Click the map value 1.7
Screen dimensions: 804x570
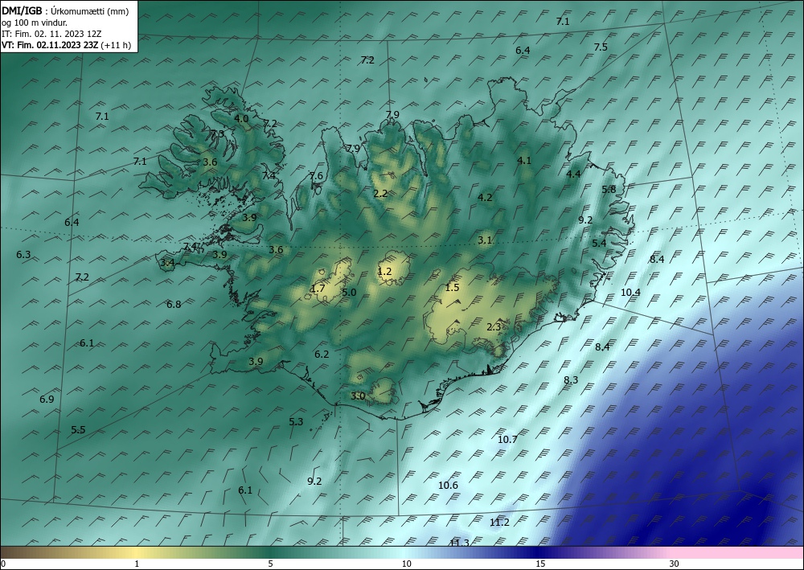[318, 288]
